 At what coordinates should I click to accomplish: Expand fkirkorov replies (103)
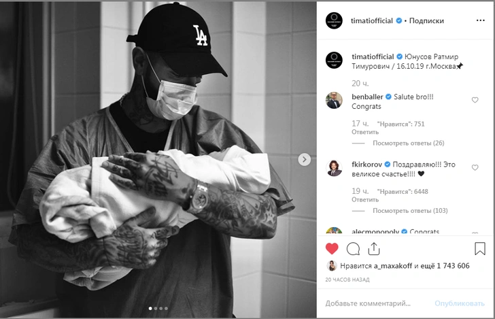coord(410,211)
